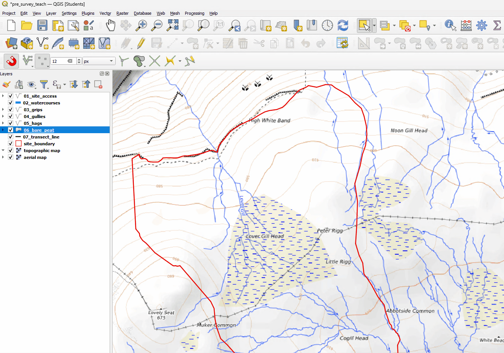Image resolution: width=504 pixels, height=353 pixels.
Task: Select the Pan Map hand tool
Action: coord(111,25)
